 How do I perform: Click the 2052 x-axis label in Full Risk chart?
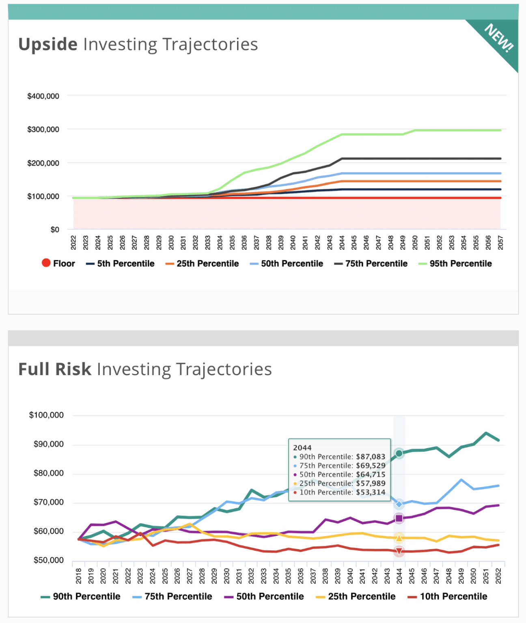click(498, 576)
